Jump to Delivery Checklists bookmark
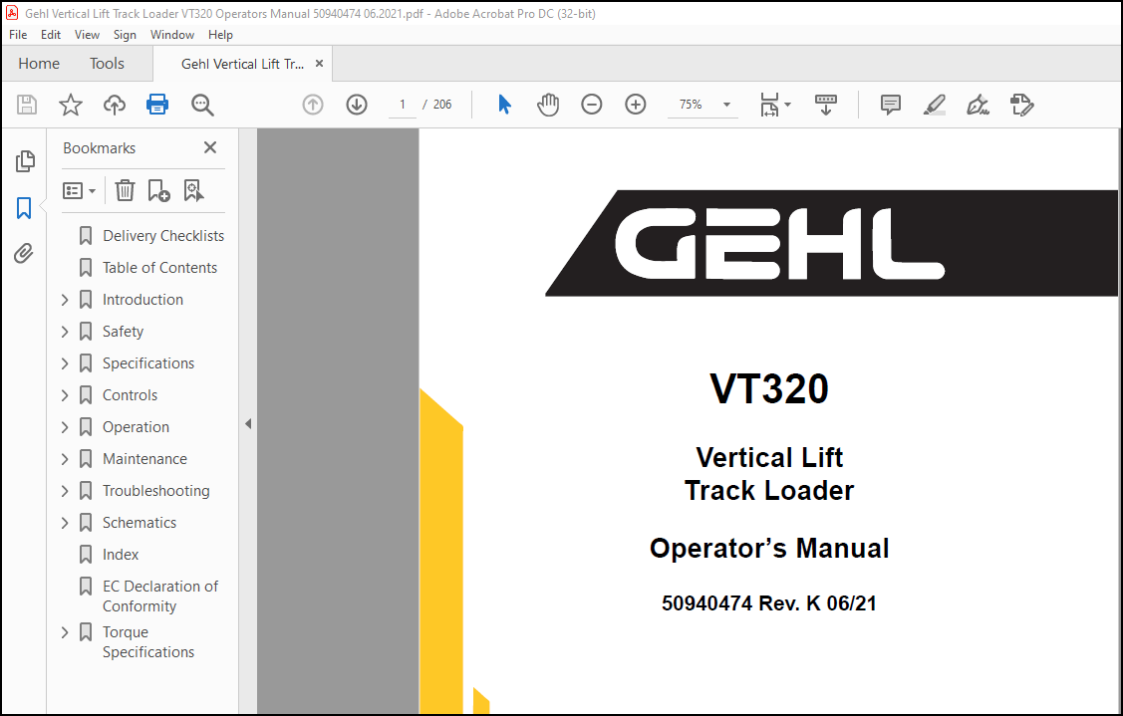 point(163,236)
